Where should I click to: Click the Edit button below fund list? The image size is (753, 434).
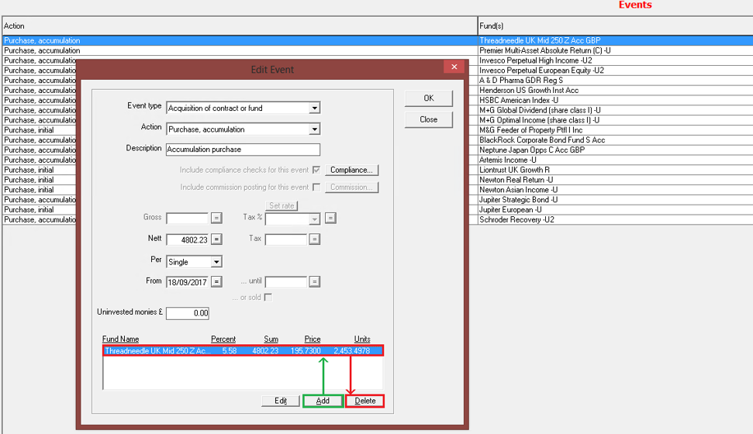tap(281, 401)
